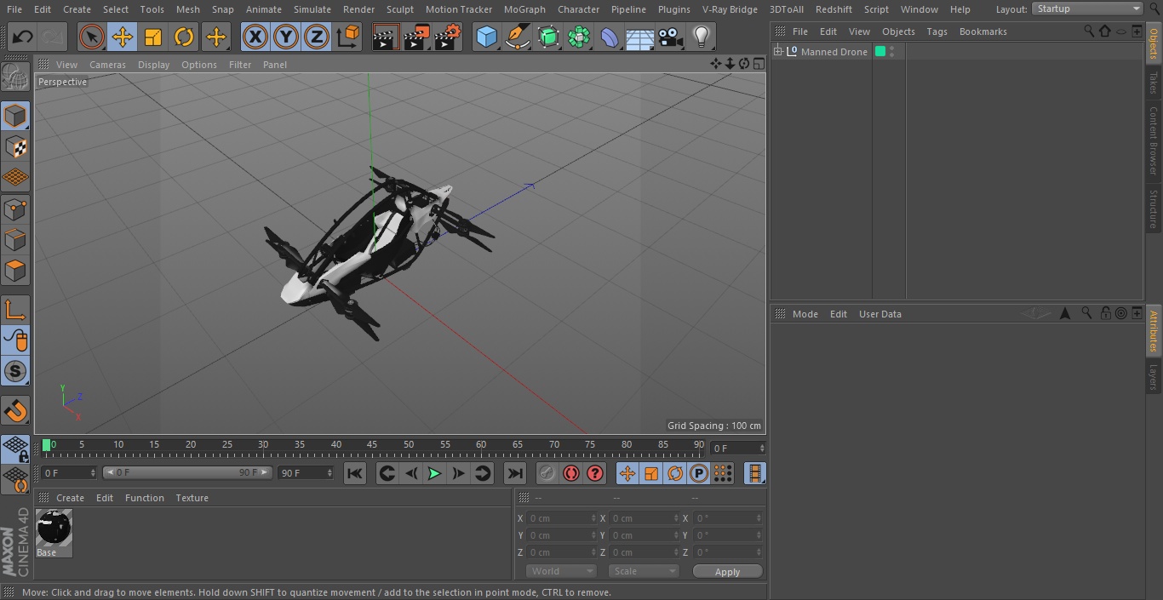Image resolution: width=1163 pixels, height=600 pixels.
Task: Toggle Manned Drone visibility dots
Action: click(x=891, y=52)
